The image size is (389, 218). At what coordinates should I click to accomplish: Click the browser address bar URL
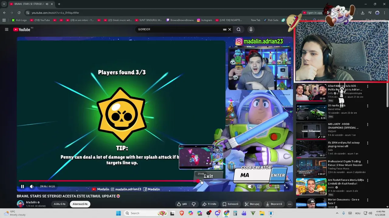(x=55, y=13)
